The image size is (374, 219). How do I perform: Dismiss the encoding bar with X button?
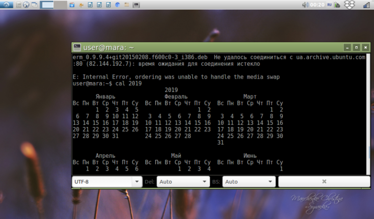coord(324,182)
